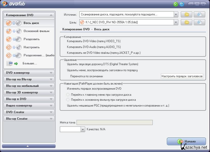
Task: Expand the DVD конвертер section
Action: point(29,73)
